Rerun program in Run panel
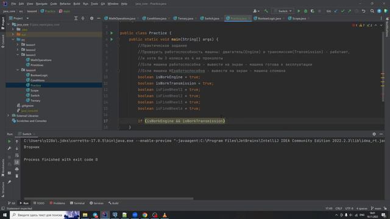The height and width of the screenshot is (219, 390). coord(9,141)
